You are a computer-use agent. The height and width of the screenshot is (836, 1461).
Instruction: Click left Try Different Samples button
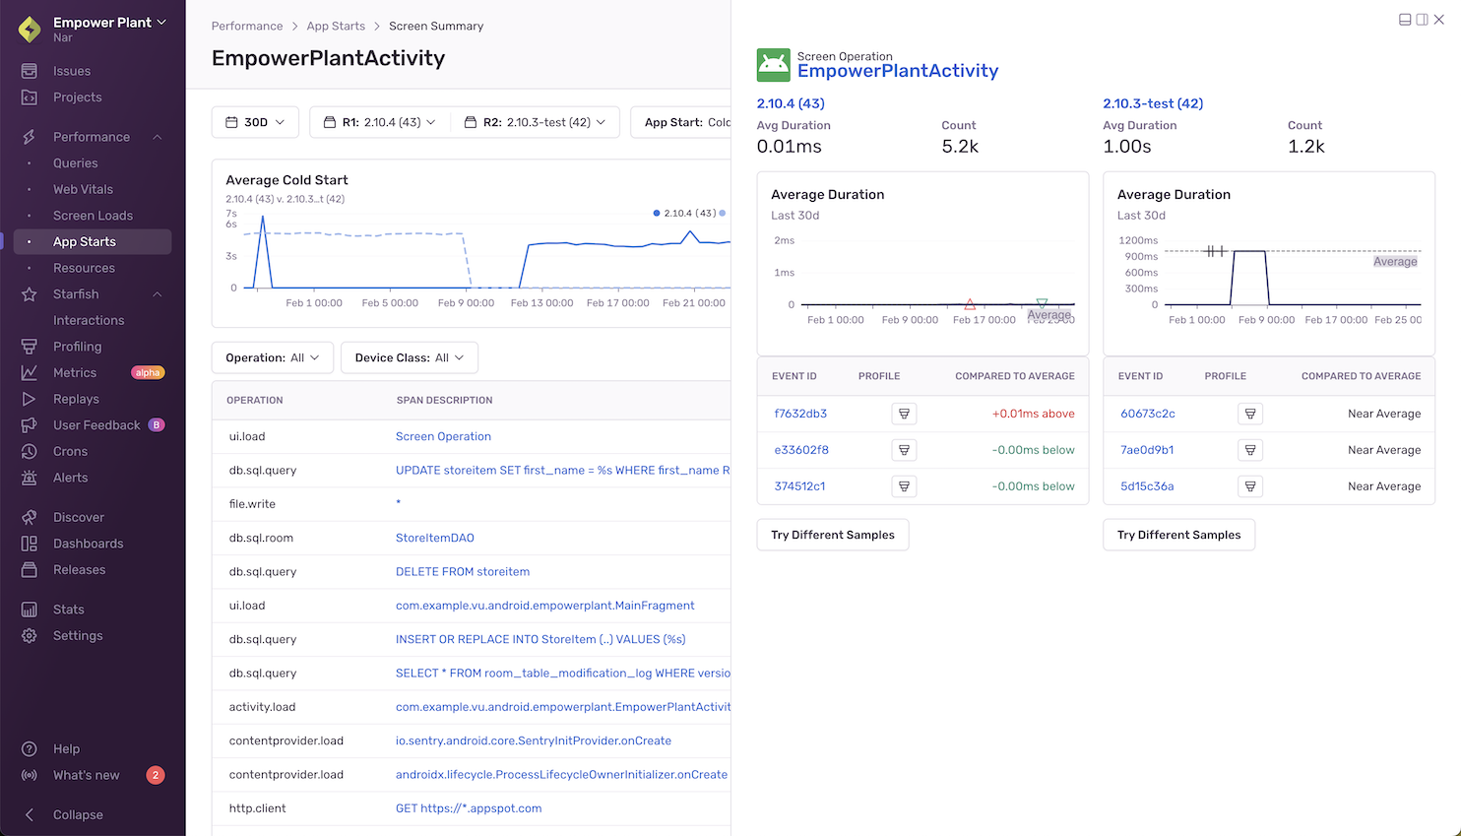coord(832,535)
